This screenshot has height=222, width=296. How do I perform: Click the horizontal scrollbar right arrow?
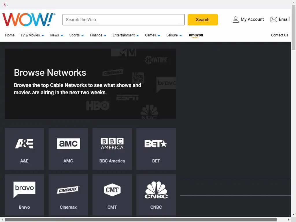[x=289, y=220]
